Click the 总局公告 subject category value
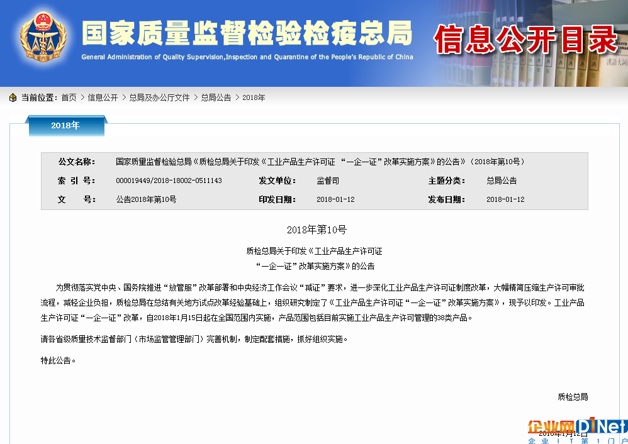628x444 pixels. pos(502,180)
